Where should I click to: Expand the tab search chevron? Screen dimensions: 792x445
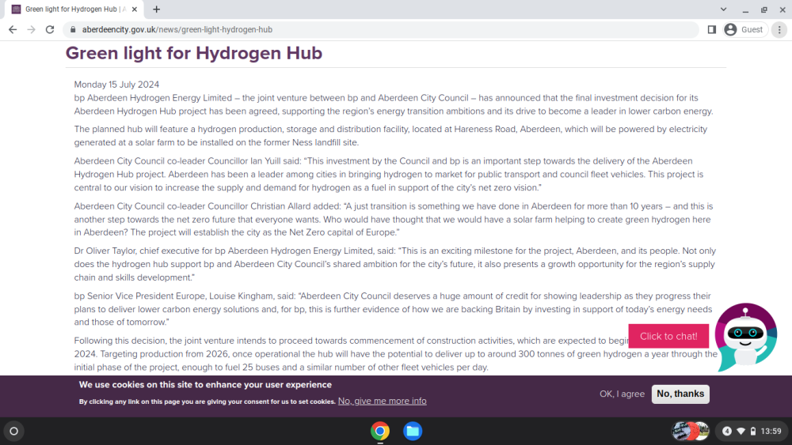point(723,9)
